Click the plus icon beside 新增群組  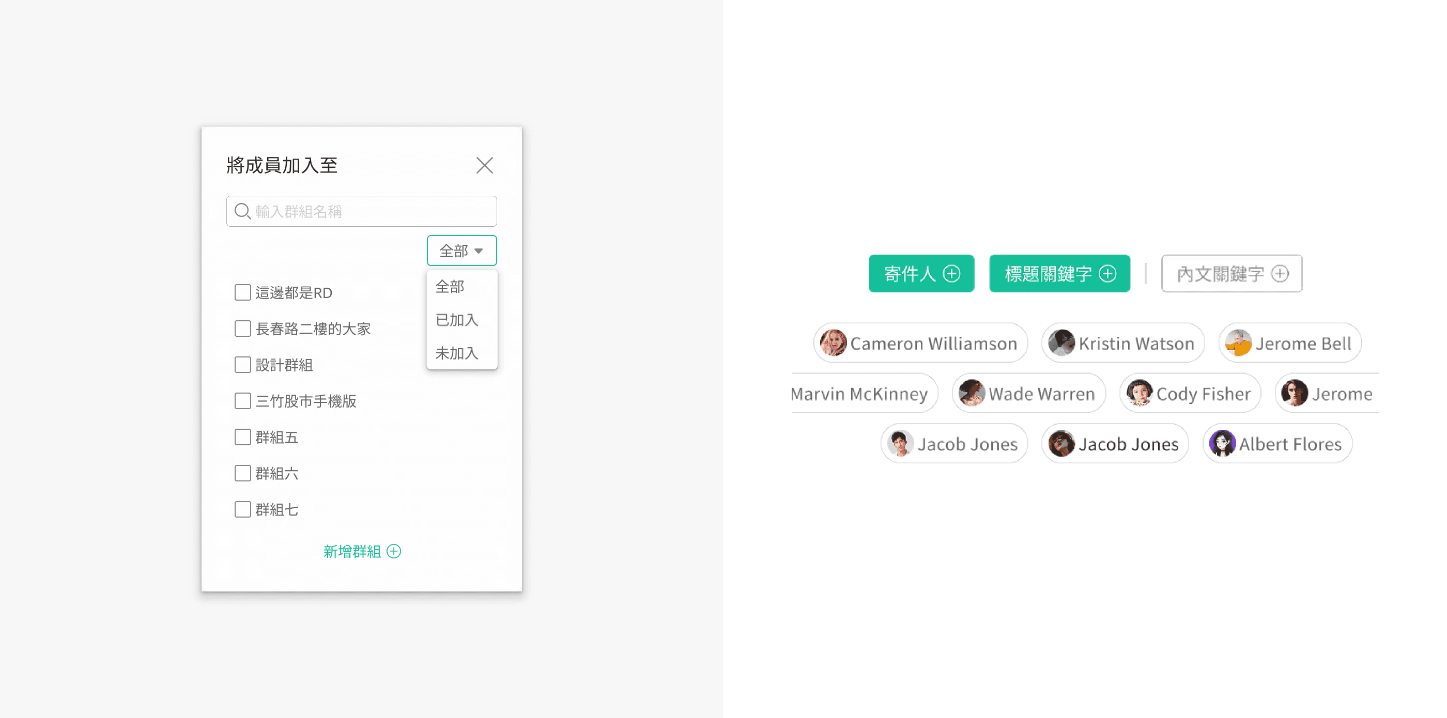(x=394, y=551)
